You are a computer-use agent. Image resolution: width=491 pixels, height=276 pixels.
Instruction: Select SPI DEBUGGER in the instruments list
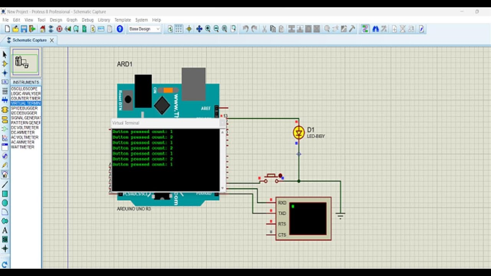pyautogui.click(x=25, y=108)
